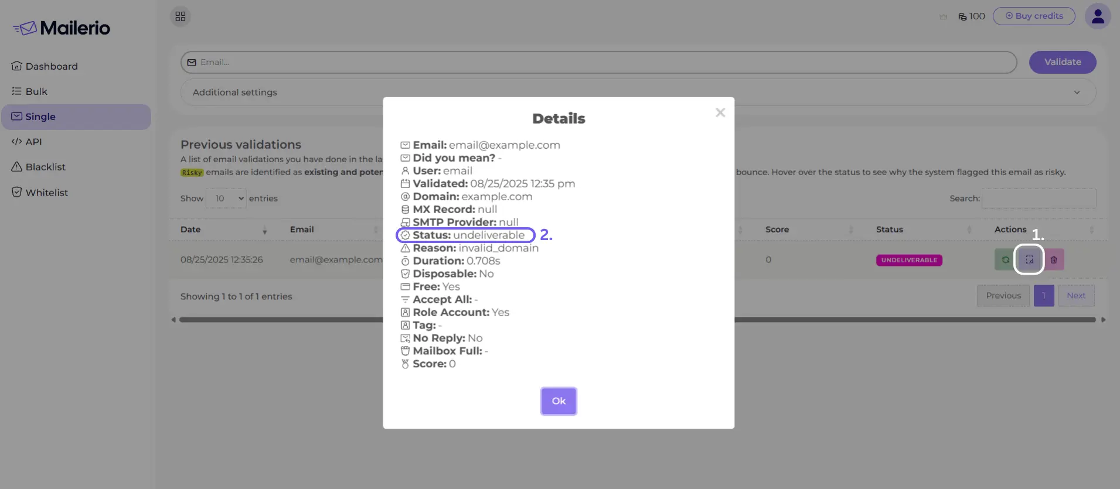Click the scrollbar left arrow
The height and width of the screenshot is (489, 1120).
[x=173, y=320]
